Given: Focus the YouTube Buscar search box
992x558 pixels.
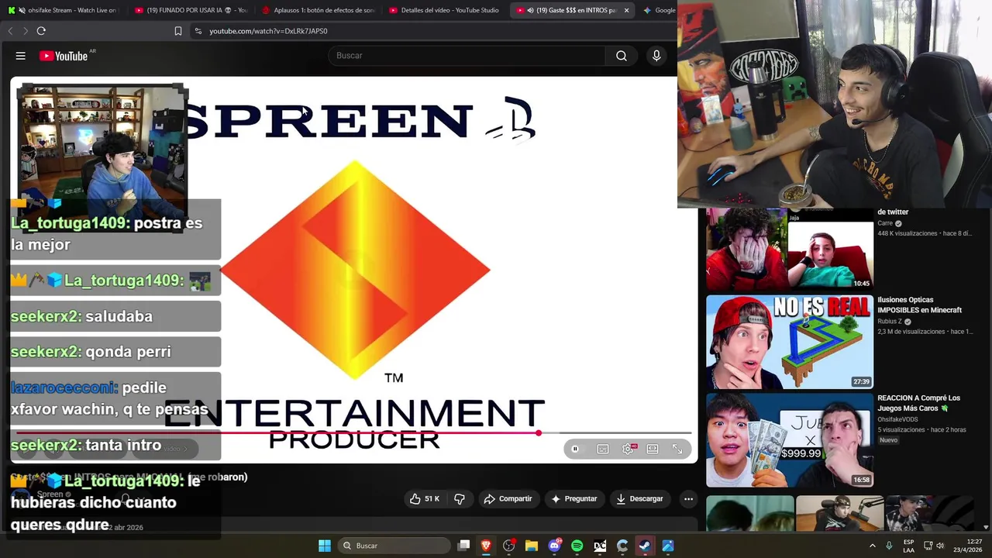Looking at the screenshot, I should [467, 56].
